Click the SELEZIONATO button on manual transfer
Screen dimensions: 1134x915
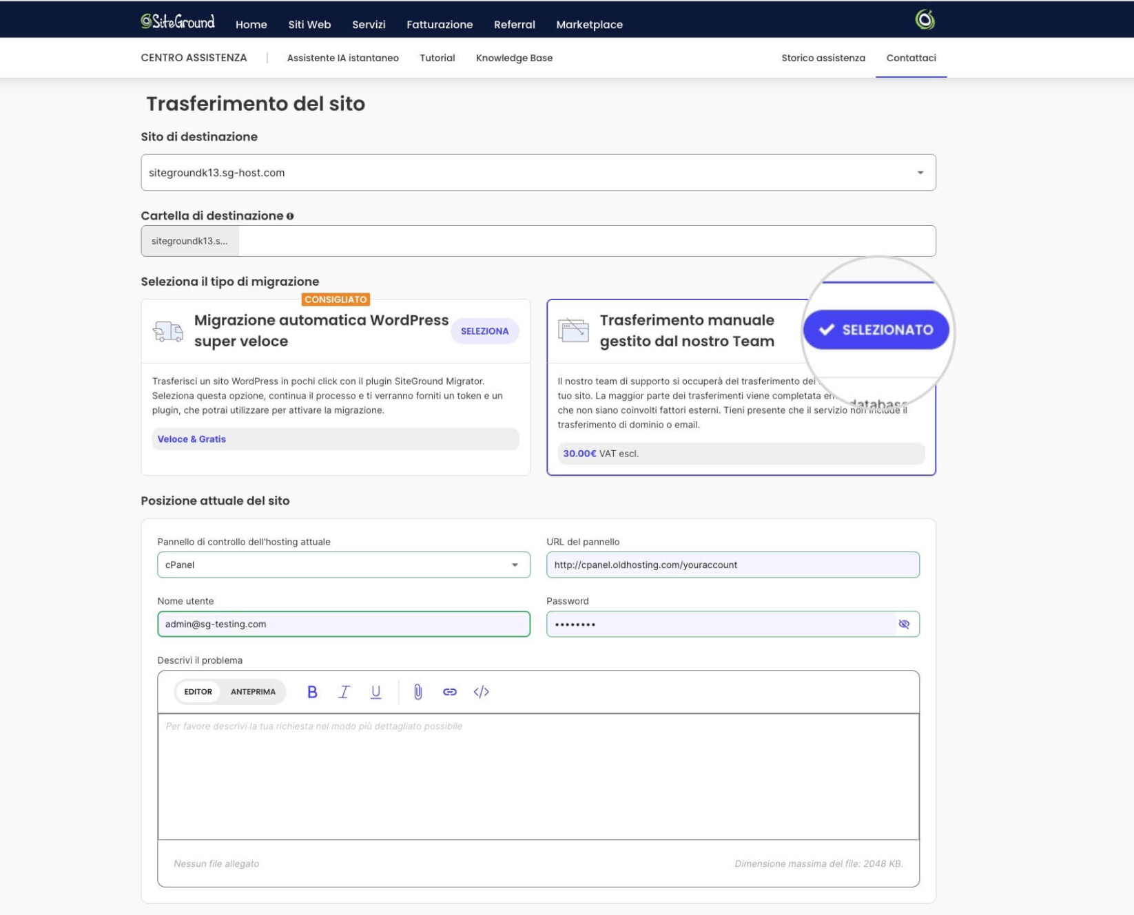pos(876,330)
